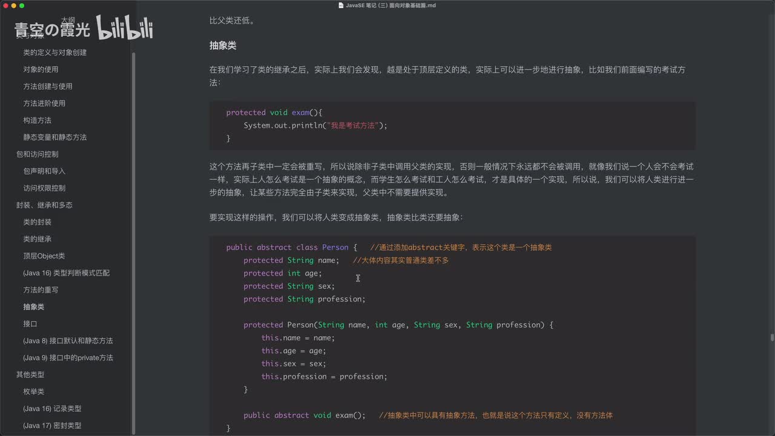Select the 包和访问控制 outline heading

(x=37, y=154)
